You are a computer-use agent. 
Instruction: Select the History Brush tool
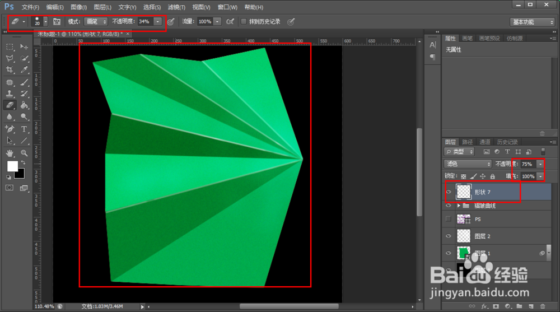[x=24, y=94]
